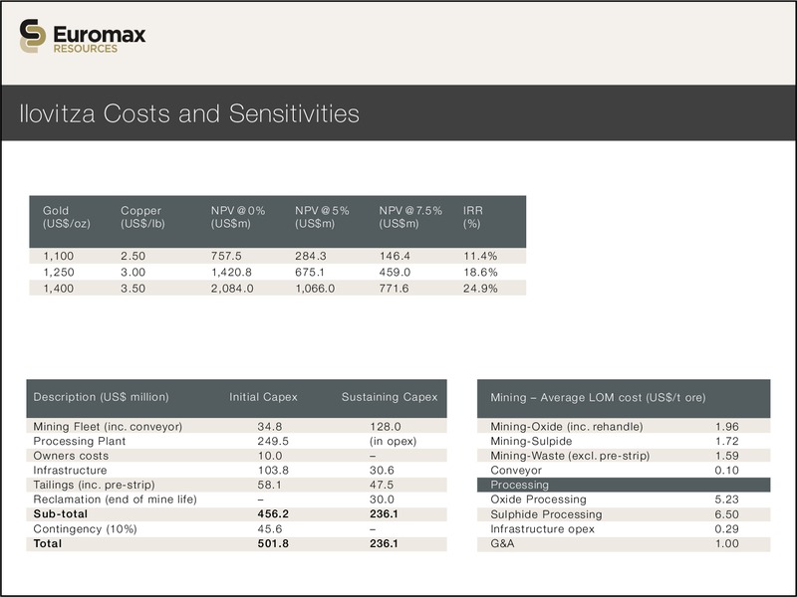Select the G&A cost value '1.00'
Screen dimensions: 797x597
[727, 543]
